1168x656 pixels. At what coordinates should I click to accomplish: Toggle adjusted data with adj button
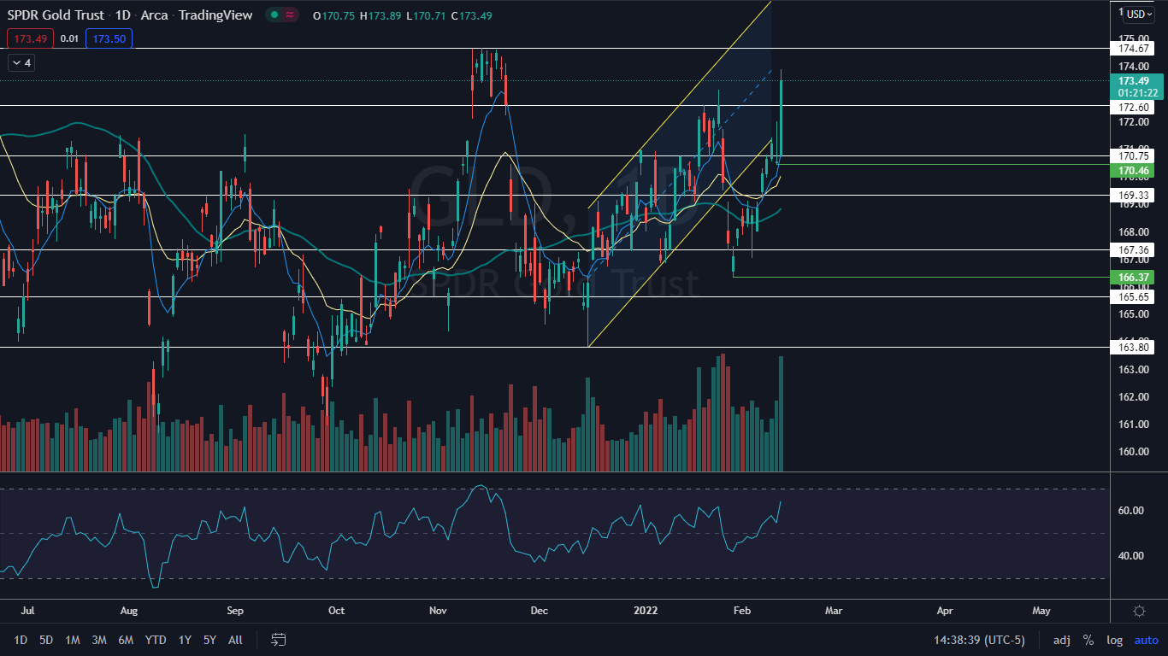(x=1061, y=640)
